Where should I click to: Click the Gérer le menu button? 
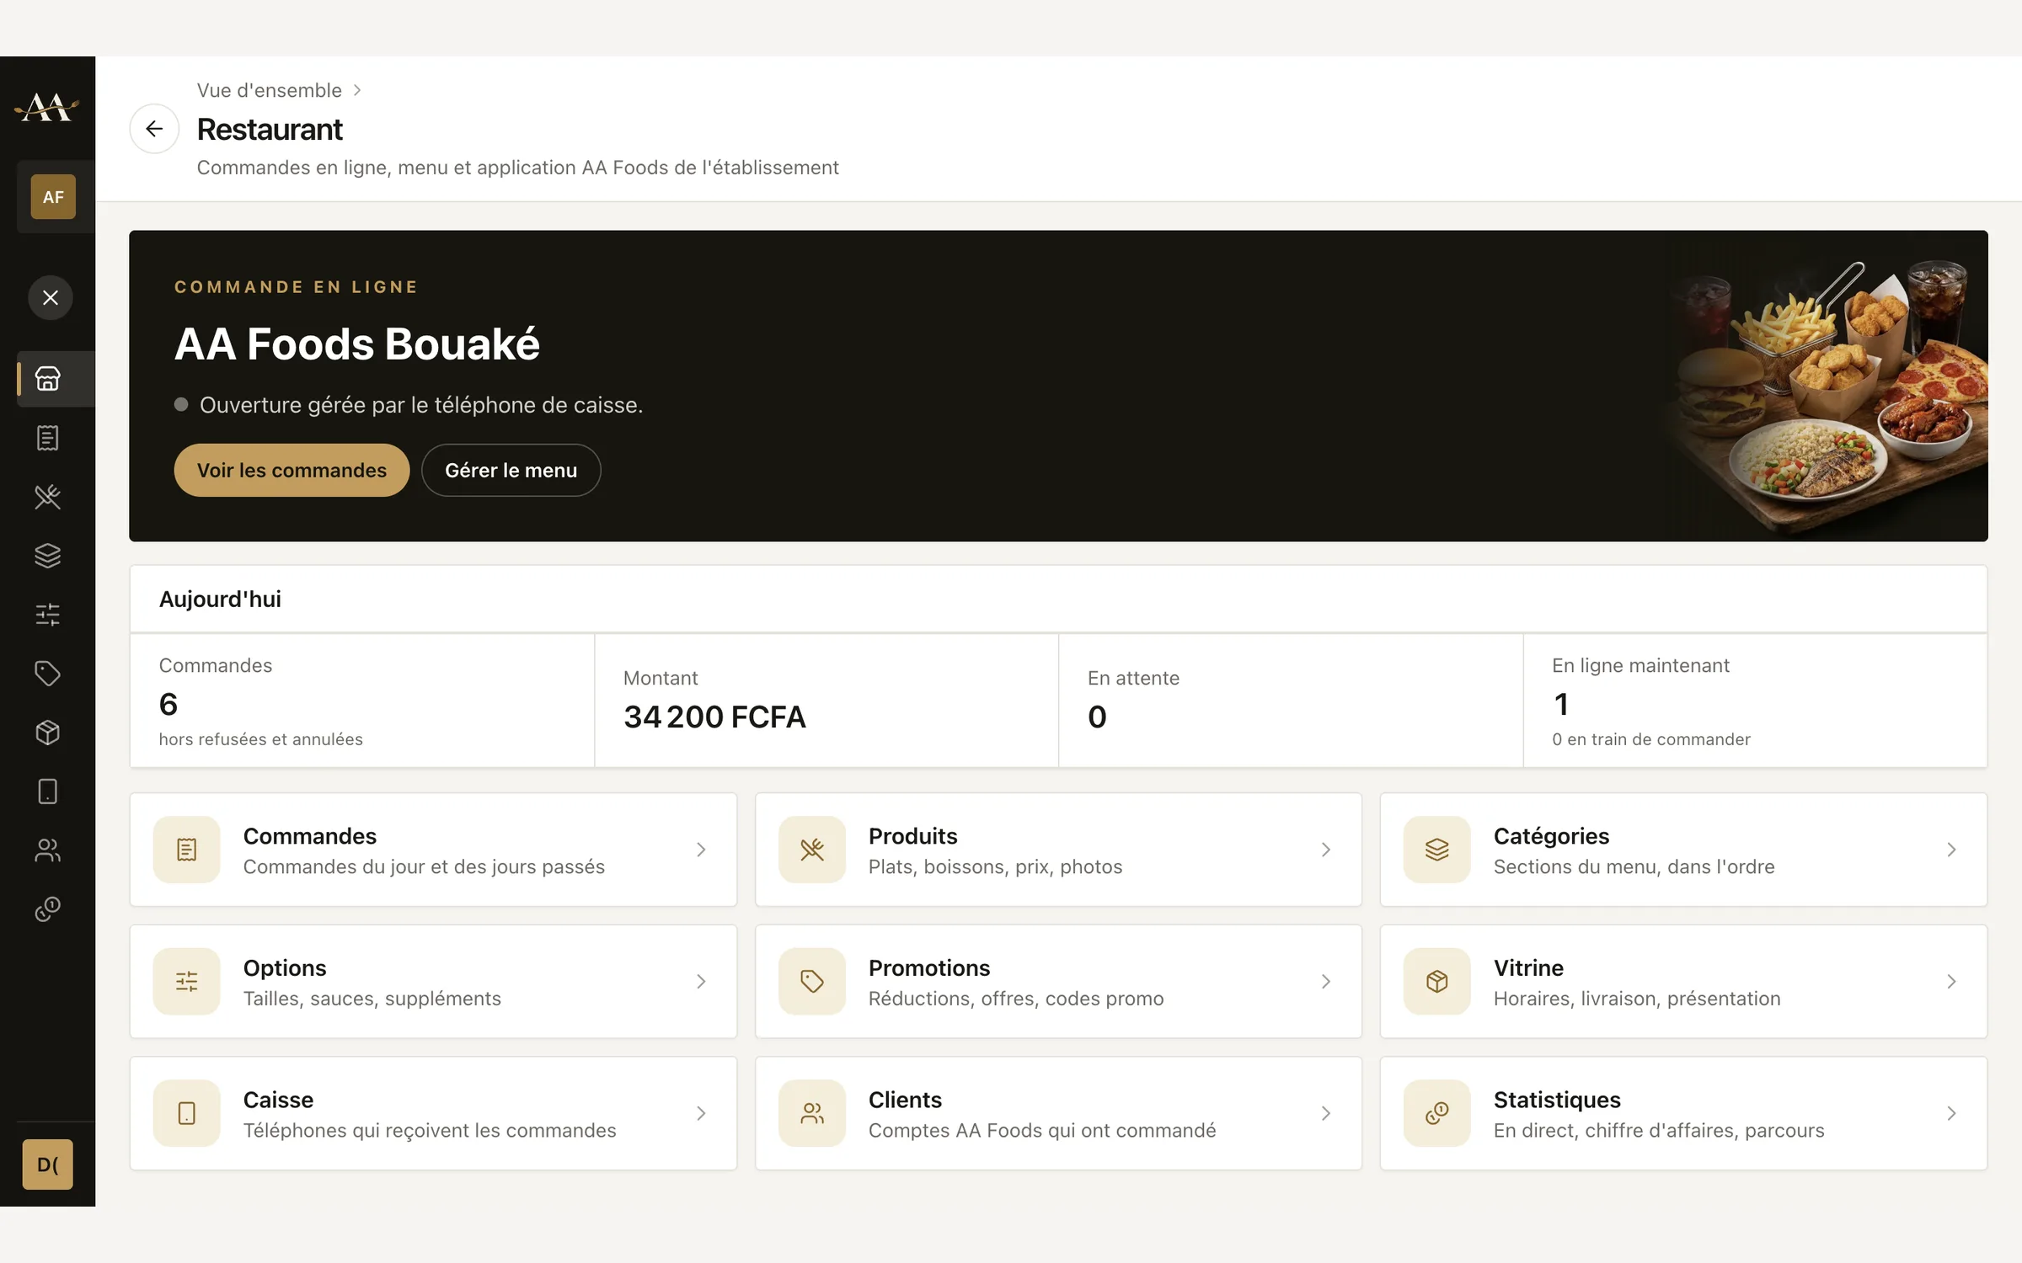click(x=511, y=470)
